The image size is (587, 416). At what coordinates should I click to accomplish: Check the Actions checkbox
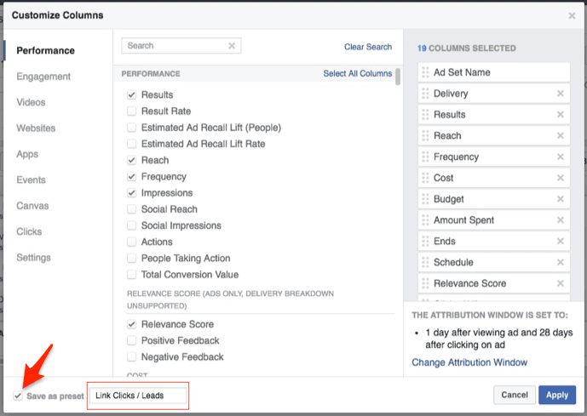pos(131,242)
